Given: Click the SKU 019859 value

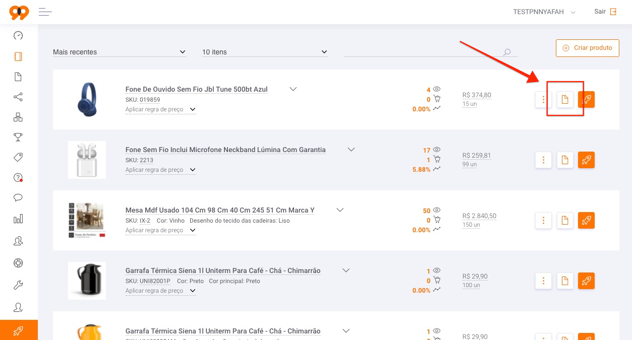Looking at the screenshot, I should pyautogui.click(x=150, y=100).
